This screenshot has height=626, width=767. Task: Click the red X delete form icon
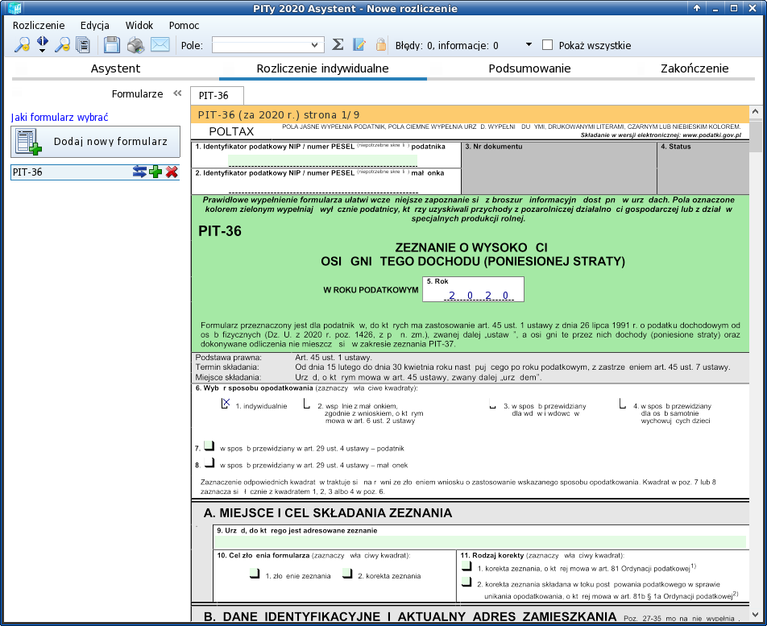coord(172,172)
